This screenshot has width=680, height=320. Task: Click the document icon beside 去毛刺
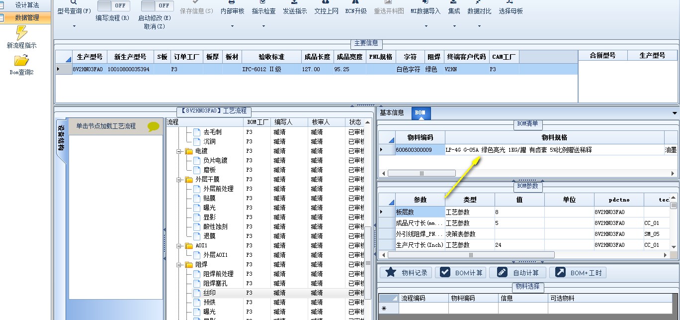pos(197,132)
